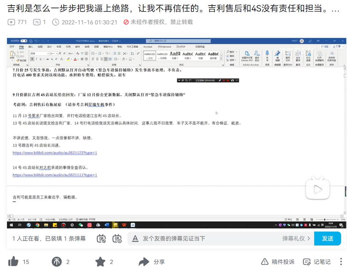Toggle Justify alignment in Word ribbon
The height and width of the screenshot is (273, 347).
pos(106,59)
